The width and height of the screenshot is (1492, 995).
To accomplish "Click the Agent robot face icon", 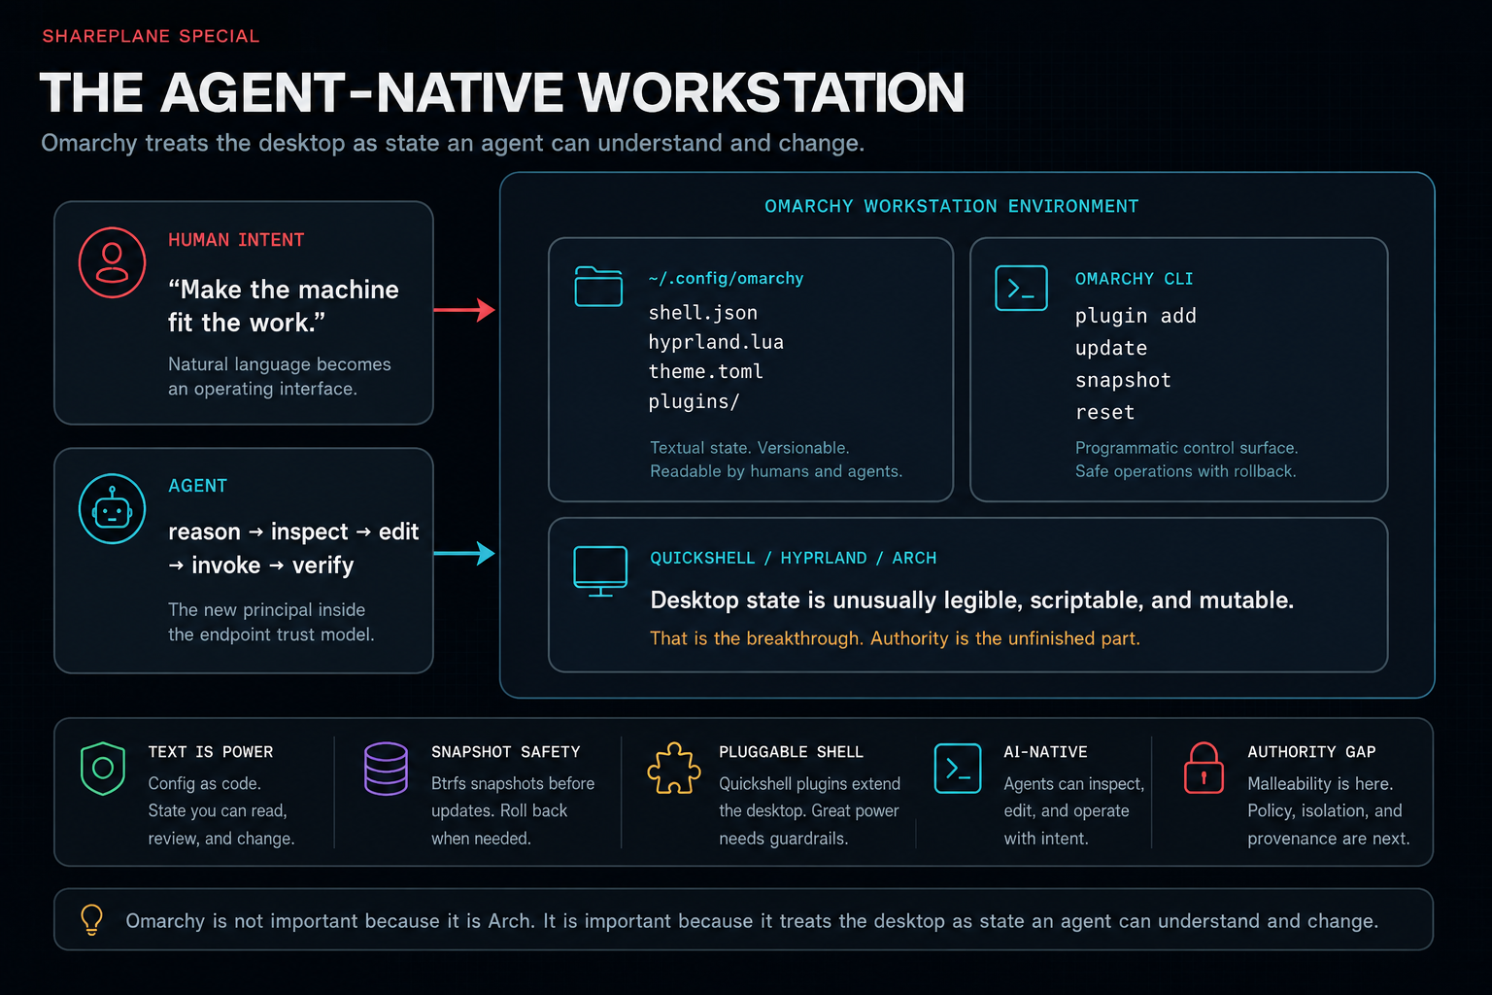I will click(112, 509).
